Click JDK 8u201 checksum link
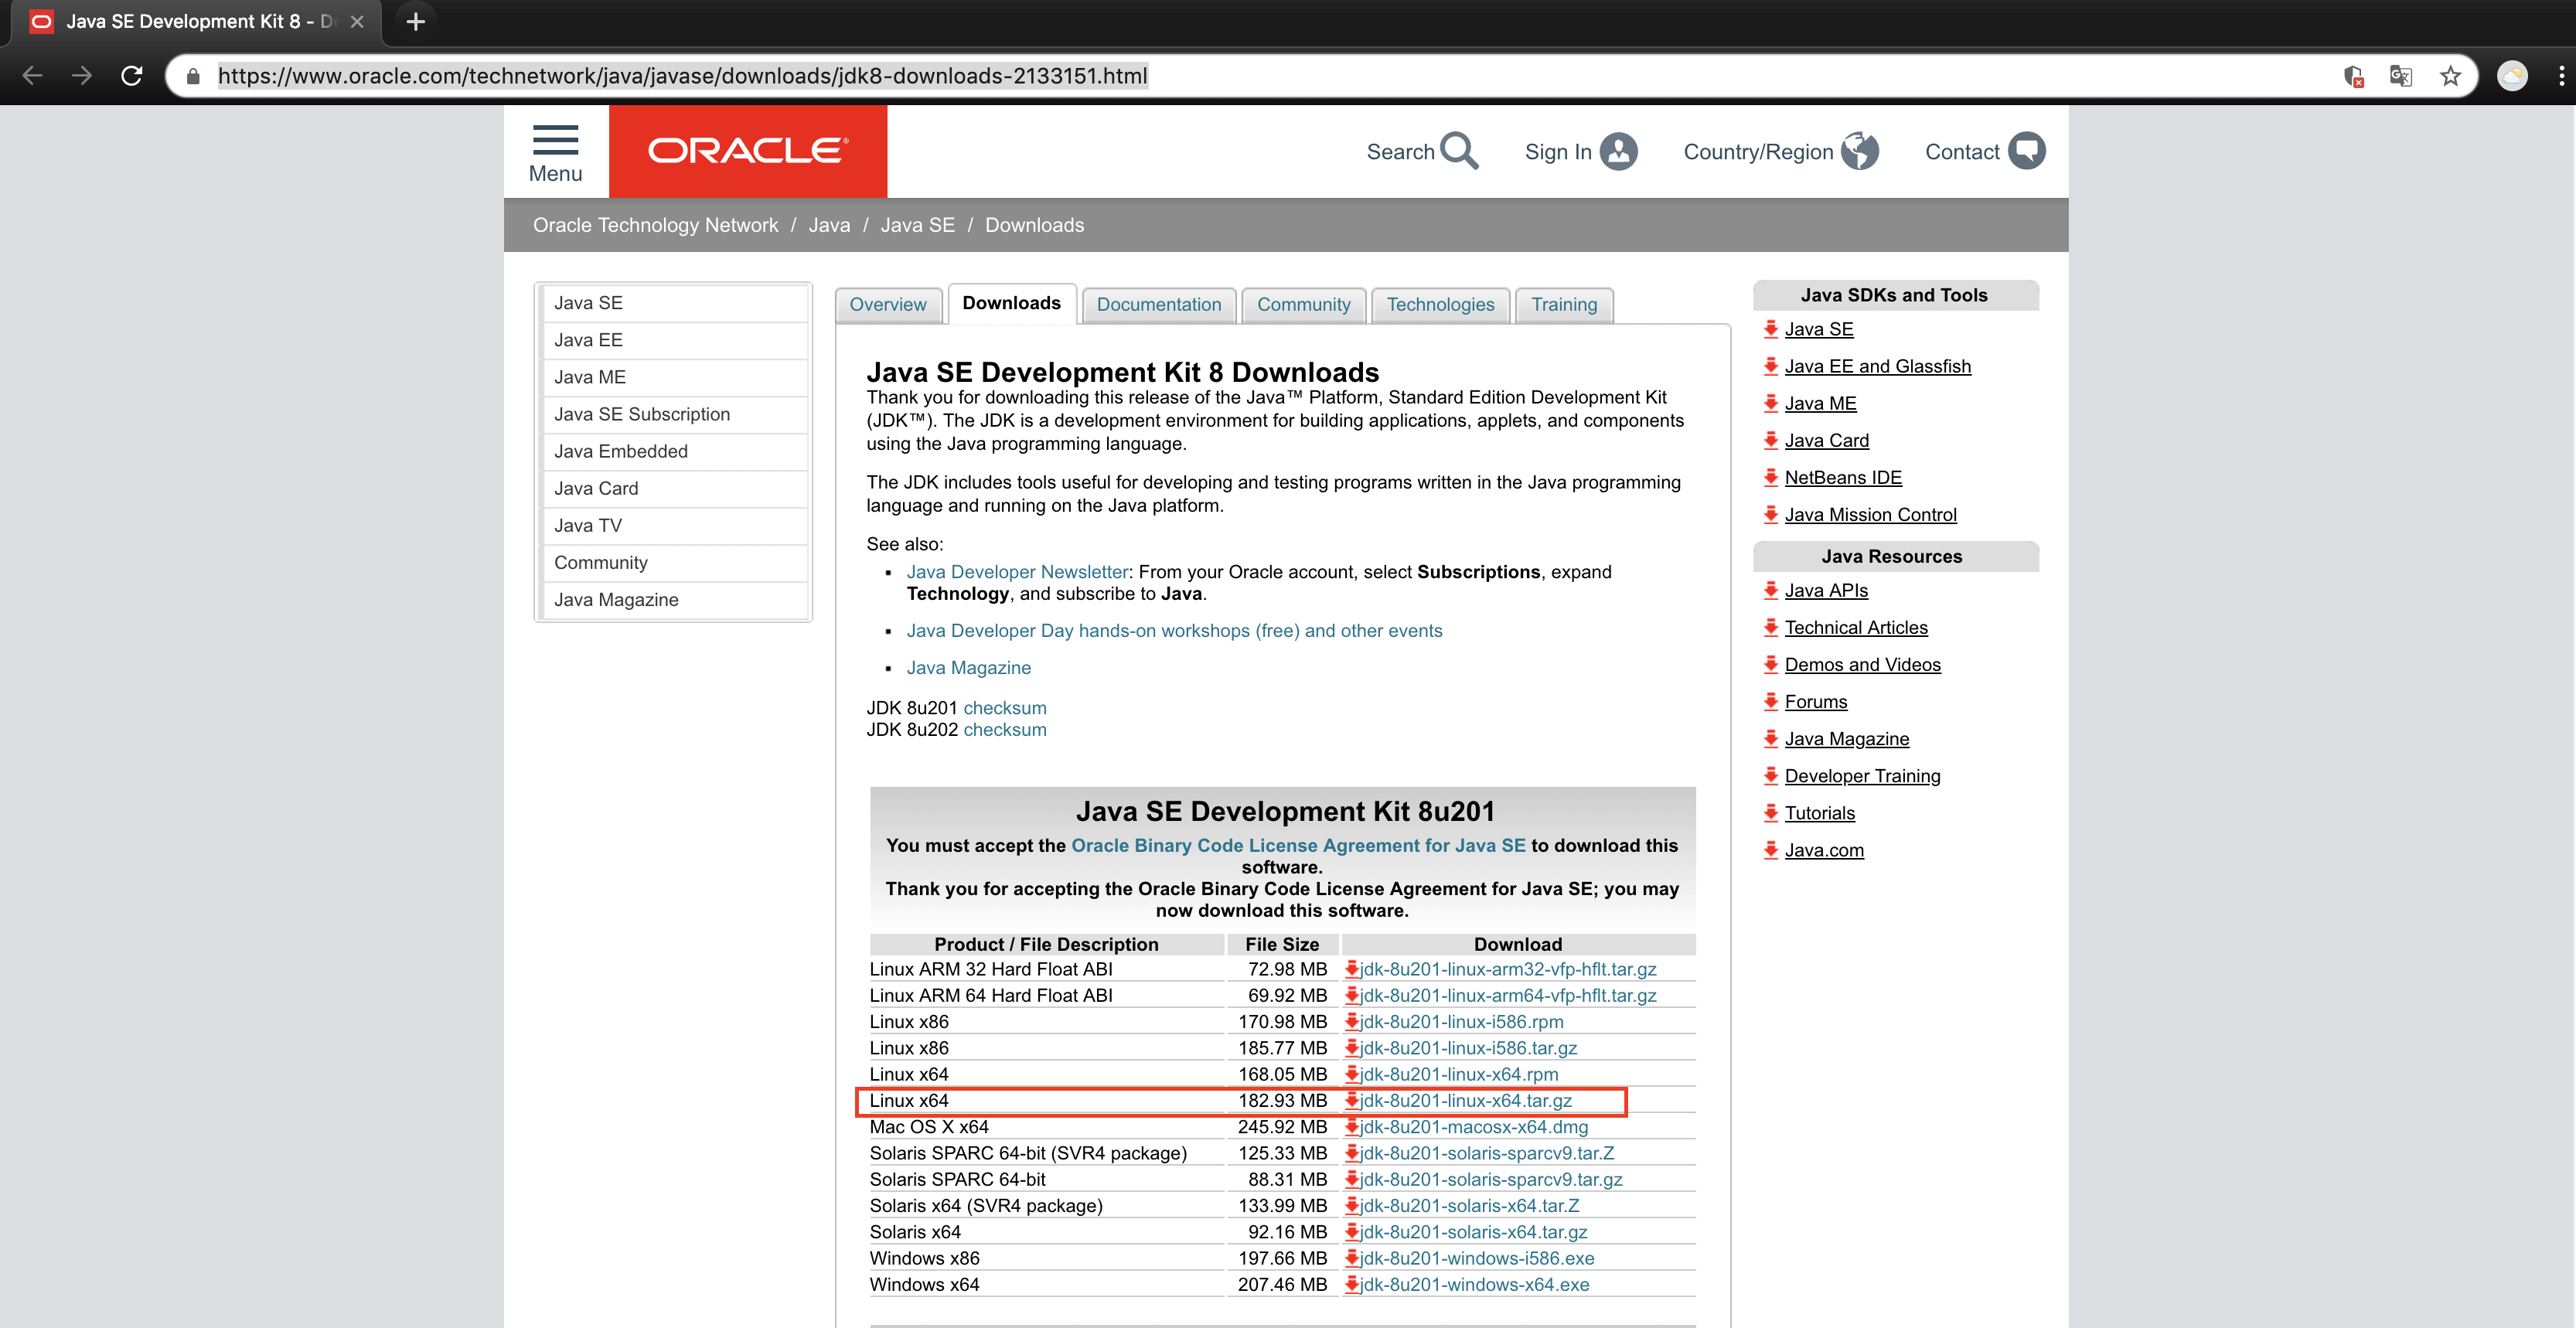 click(1004, 707)
